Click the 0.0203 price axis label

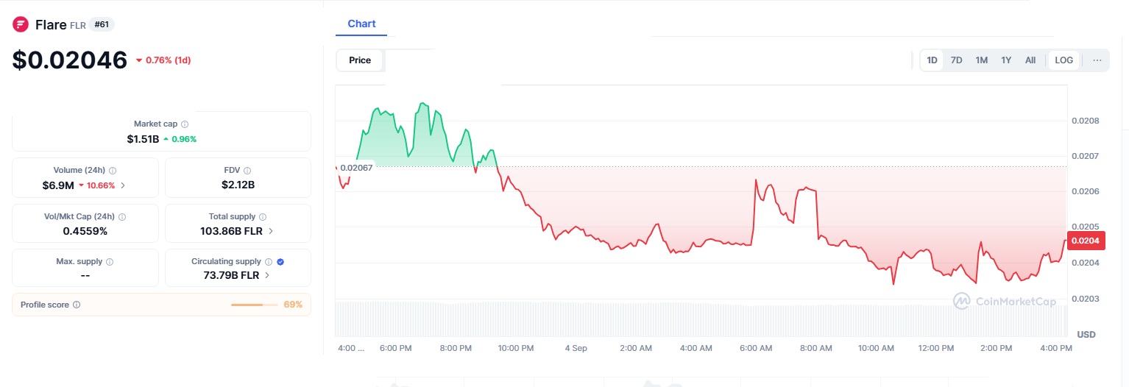click(1086, 299)
